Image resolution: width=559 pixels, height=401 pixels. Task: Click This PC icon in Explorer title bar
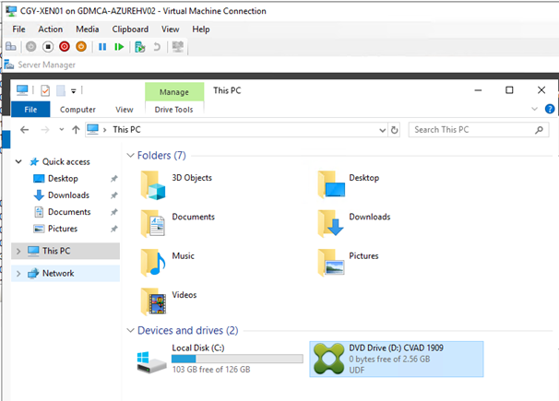tap(22, 90)
